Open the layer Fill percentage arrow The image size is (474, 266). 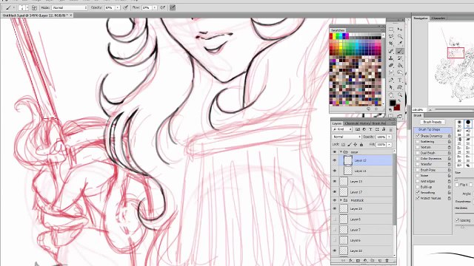coord(390,145)
